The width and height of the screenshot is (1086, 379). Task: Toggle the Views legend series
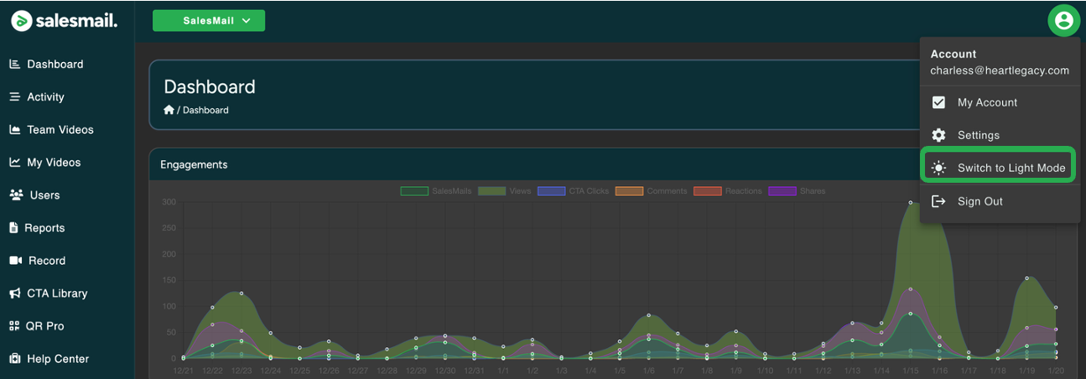(x=505, y=191)
